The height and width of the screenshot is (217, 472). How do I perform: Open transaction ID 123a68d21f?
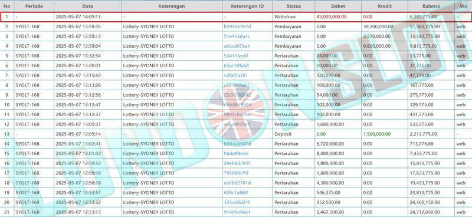pos(237,202)
